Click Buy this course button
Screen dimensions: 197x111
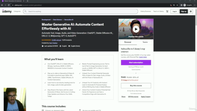tap(136, 86)
